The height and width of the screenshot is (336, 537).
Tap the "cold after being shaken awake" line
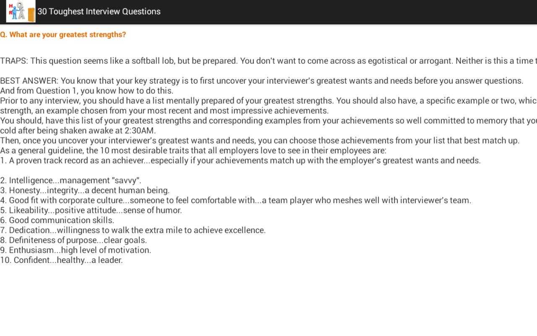click(x=78, y=131)
